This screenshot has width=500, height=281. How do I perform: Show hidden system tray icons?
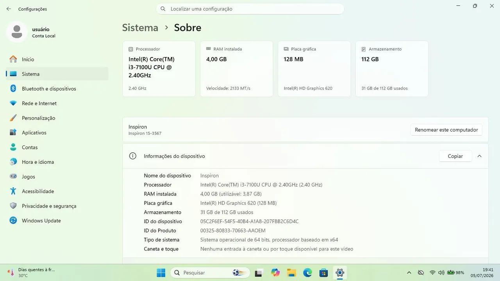pos(409,272)
